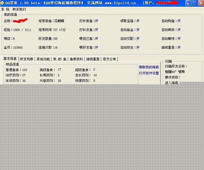Toggle 打针友鱼 status 开

tap(97, 30)
